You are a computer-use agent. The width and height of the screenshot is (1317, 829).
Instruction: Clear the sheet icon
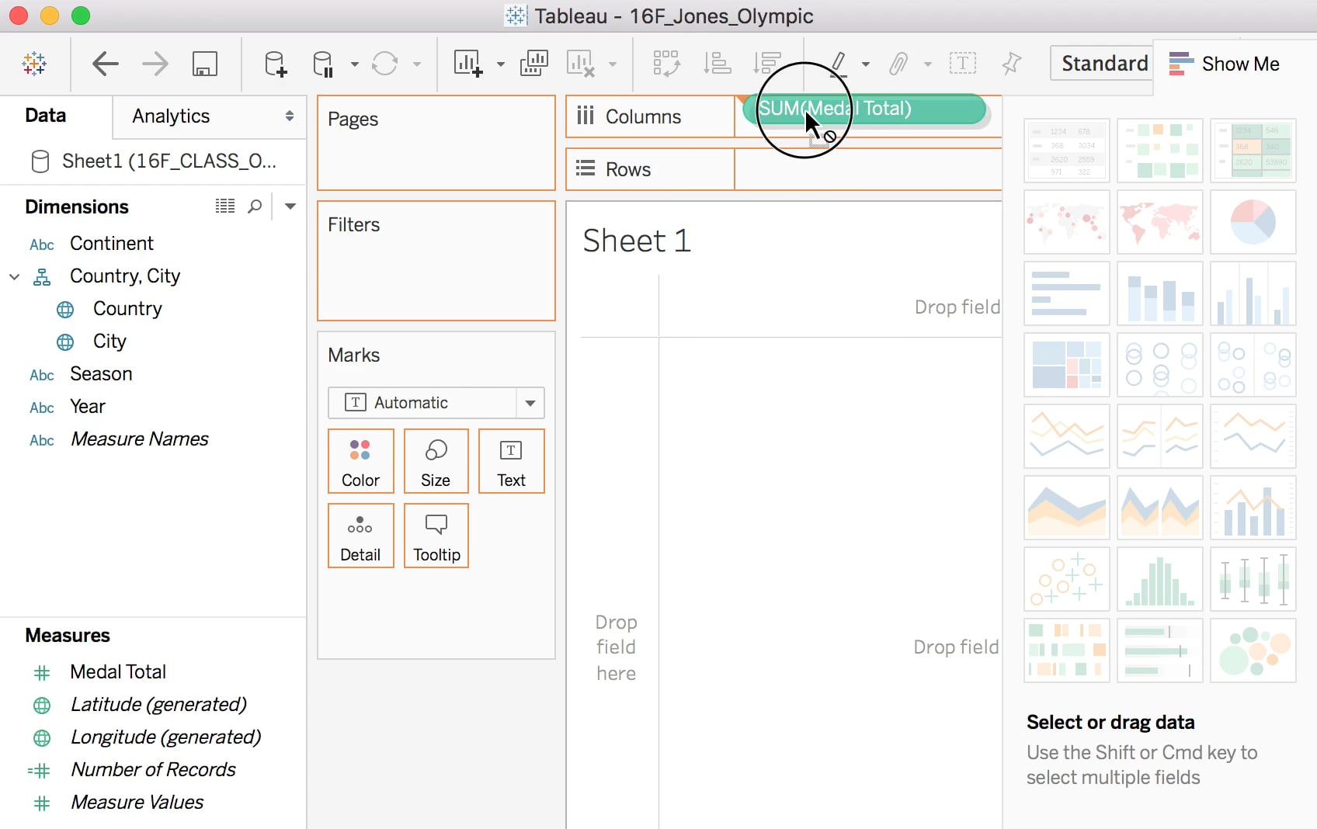(x=581, y=64)
